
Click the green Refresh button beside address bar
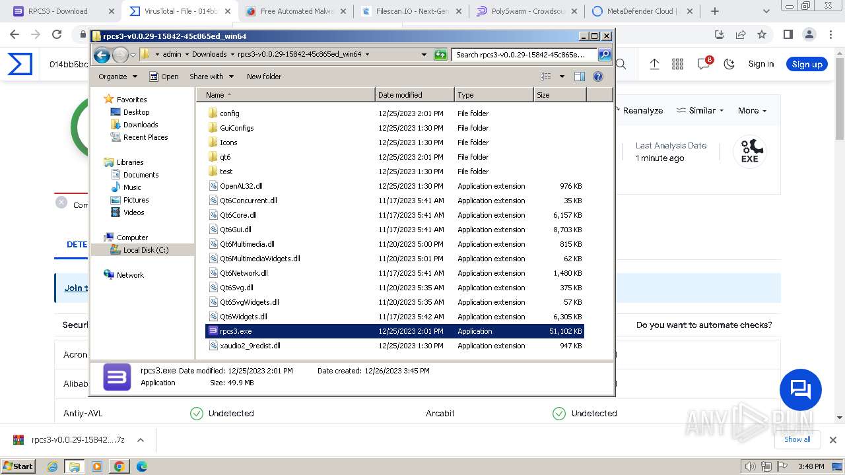[x=440, y=55]
